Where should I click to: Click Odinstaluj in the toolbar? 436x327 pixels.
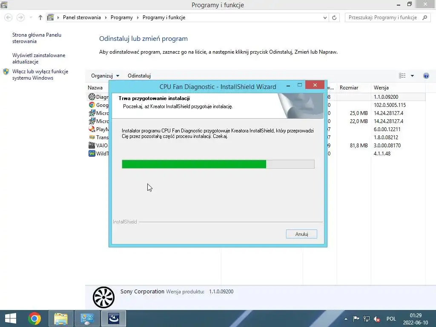pyautogui.click(x=139, y=76)
